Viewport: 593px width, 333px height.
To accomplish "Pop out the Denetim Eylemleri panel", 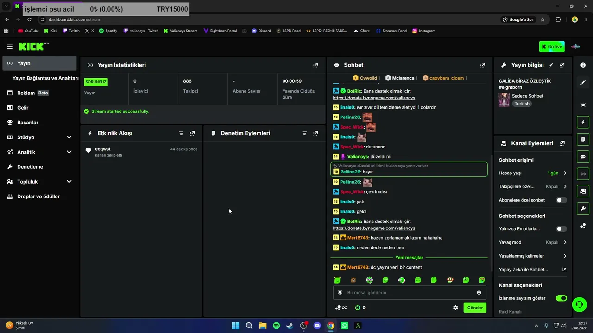I will (315, 133).
